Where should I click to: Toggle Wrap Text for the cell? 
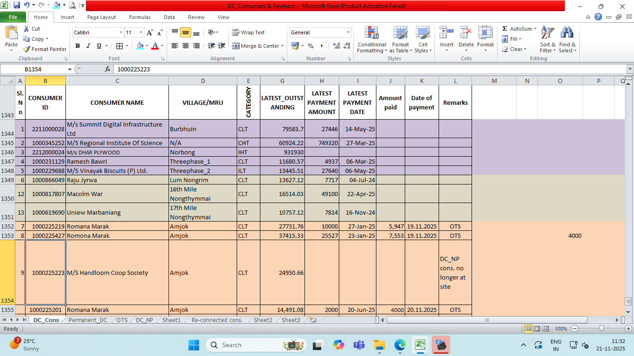[248, 32]
